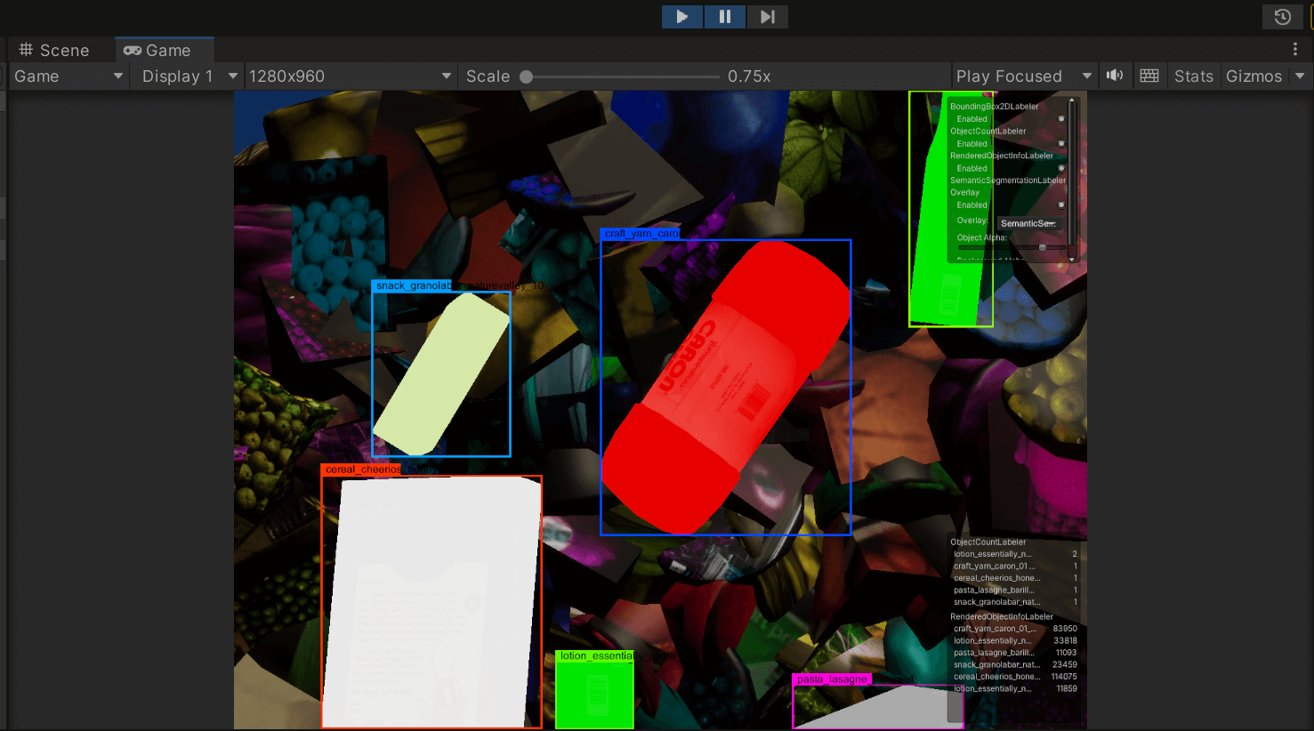Click the snack_granolabar bounding box label
1314x731 pixels.
click(x=414, y=286)
